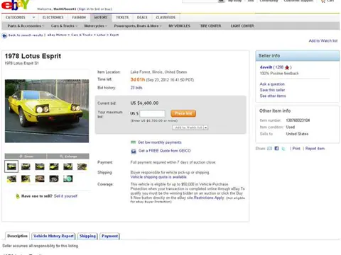Switch to the Description tab
The image size is (341, 255).
(x=17, y=236)
